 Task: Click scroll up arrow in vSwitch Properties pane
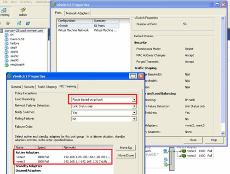pyautogui.click(x=223, y=18)
